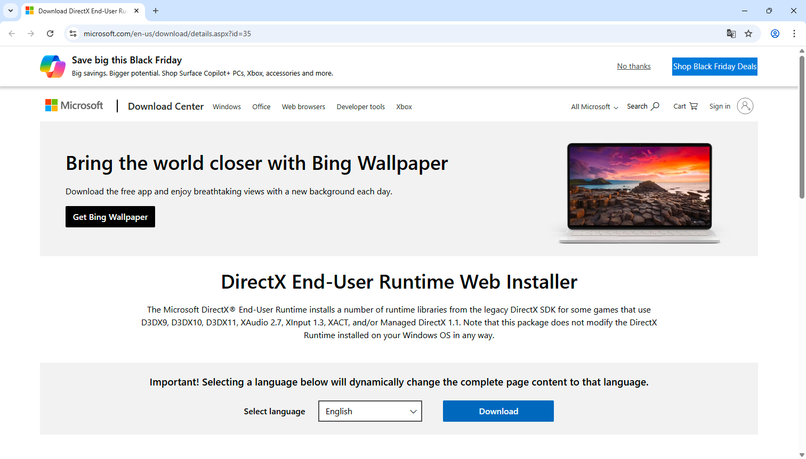Click the Save big this Black Friday text
Viewport: 806px width, 459px height.
[x=127, y=60]
